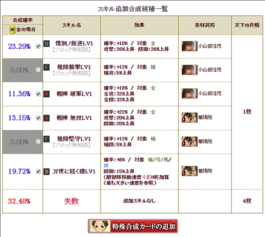Click 華陽院 name in 槍隊堅守 row
Screen dimensions: 265x237
(205, 141)
